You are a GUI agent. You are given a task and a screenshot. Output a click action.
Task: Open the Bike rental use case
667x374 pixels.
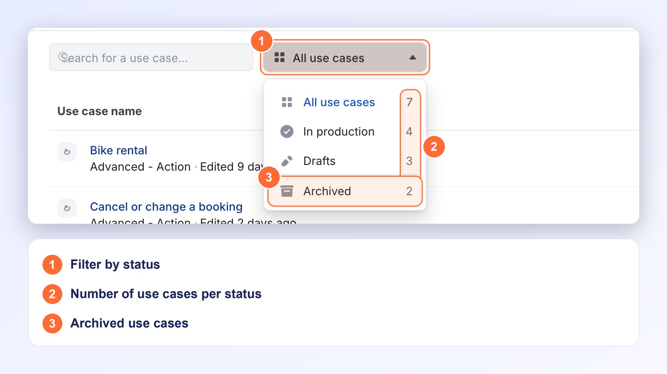[x=119, y=150]
